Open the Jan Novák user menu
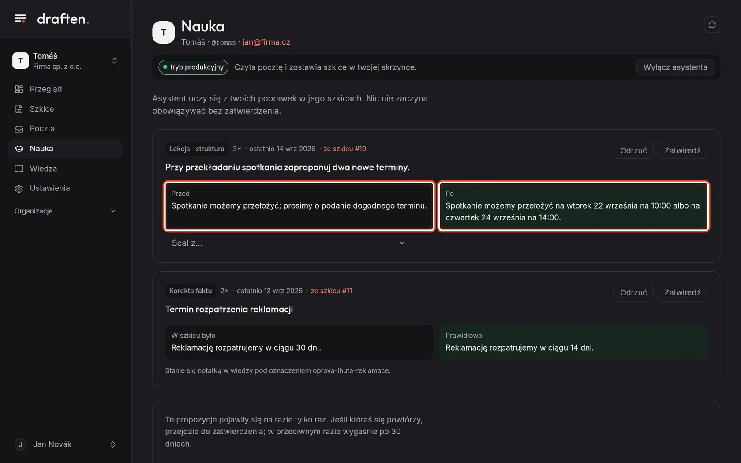The image size is (741, 463). click(65, 444)
